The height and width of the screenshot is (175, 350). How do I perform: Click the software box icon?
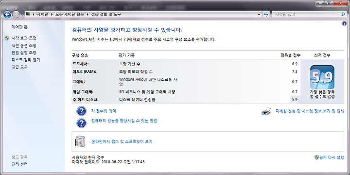click(80, 141)
